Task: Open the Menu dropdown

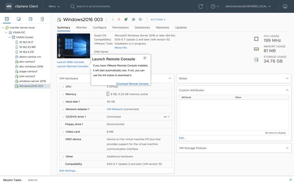Action: pyautogui.click(x=54, y=6)
